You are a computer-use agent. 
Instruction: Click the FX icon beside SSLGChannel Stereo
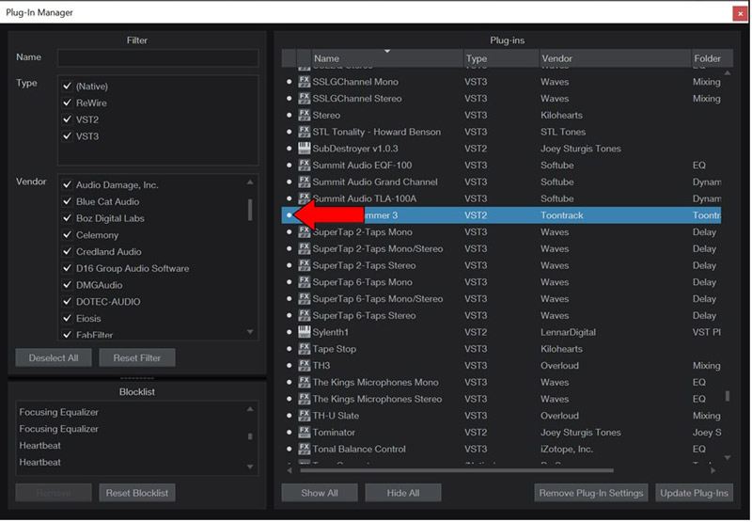tap(304, 99)
